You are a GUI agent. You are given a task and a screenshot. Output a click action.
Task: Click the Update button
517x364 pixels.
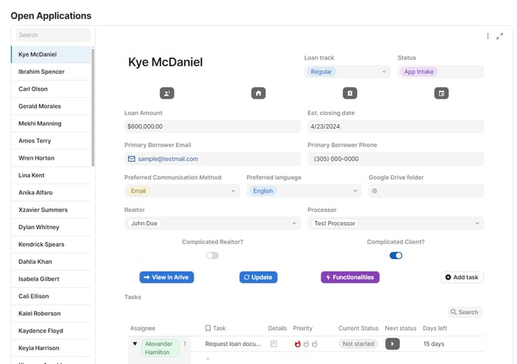[258, 278]
